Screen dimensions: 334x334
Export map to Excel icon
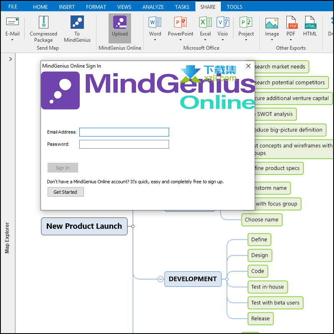pyautogui.click(x=205, y=22)
